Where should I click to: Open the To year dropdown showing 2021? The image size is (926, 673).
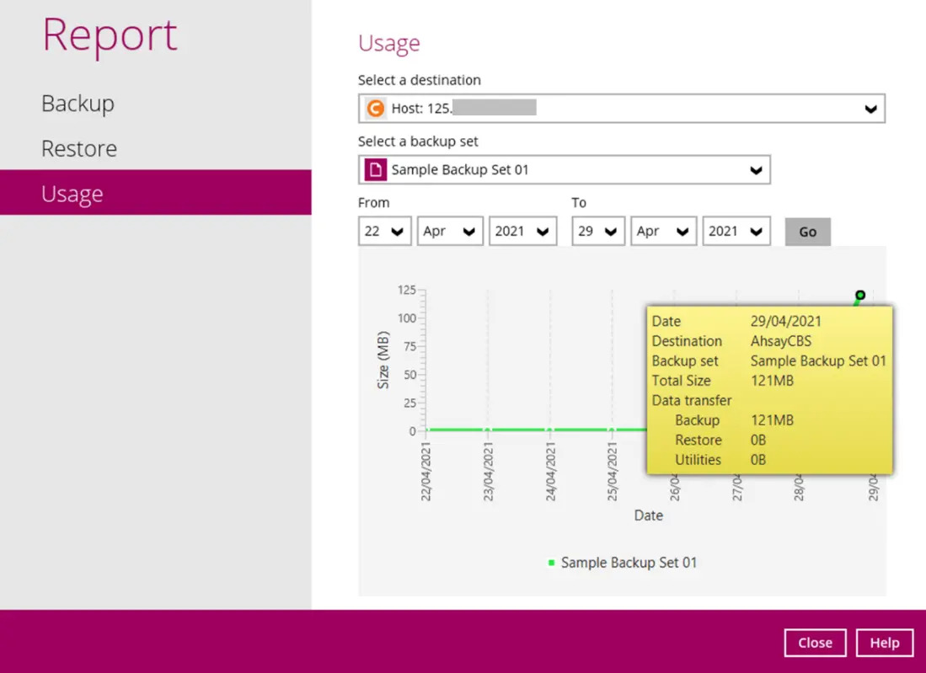point(736,231)
